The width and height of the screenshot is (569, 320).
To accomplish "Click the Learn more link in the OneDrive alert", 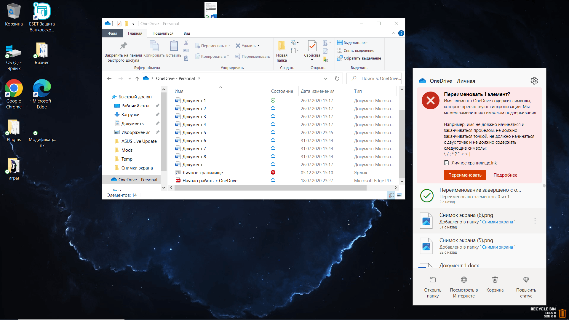I will pyautogui.click(x=505, y=175).
